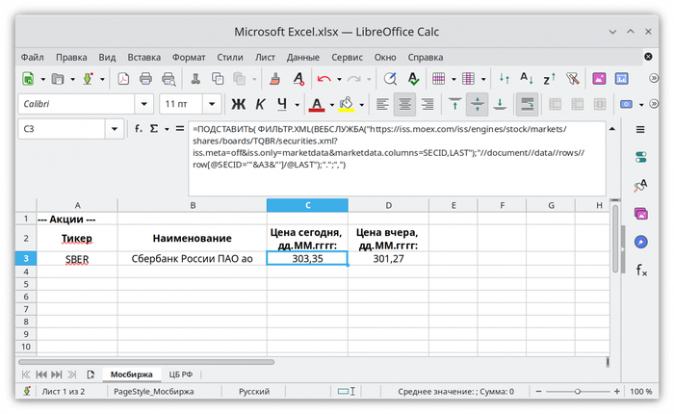Viewport: 674px width, 414px height.
Task: Open underline style dropdown arrow
Action: click(x=297, y=105)
